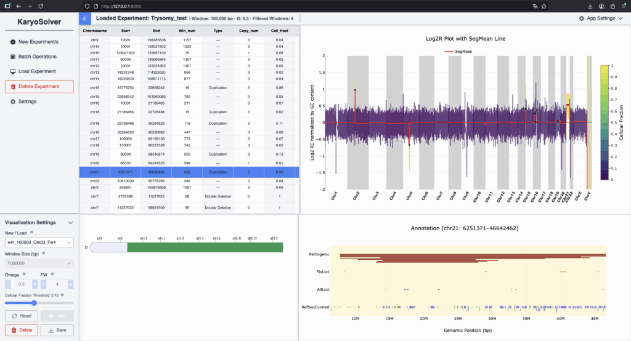The image size is (631, 341).
Task: Collapse sidebar with double-chevron icon
Action: pyautogui.click(x=85, y=18)
